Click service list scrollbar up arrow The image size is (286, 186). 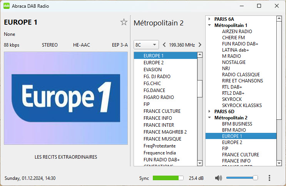tap(200, 55)
